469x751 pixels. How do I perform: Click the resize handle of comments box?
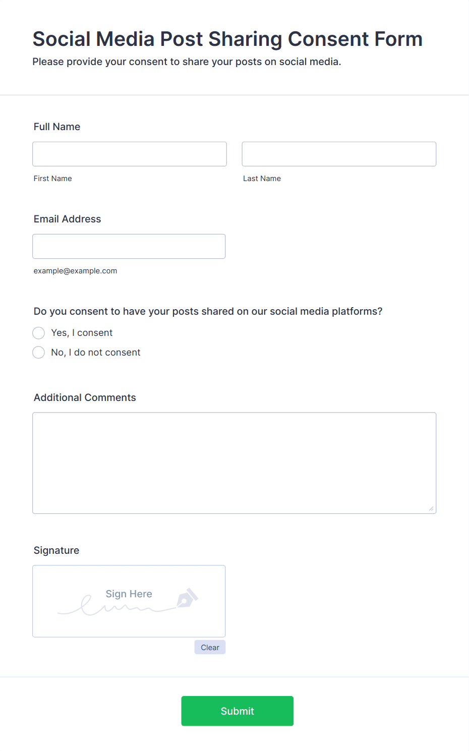tap(431, 508)
